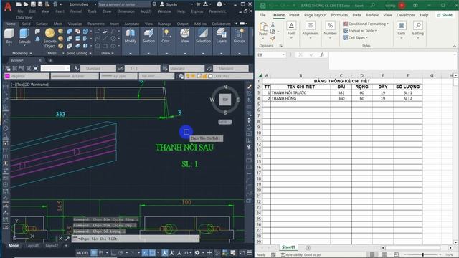Open Format as Table dropdown
Screen dimensions: 459x258
pos(360,31)
